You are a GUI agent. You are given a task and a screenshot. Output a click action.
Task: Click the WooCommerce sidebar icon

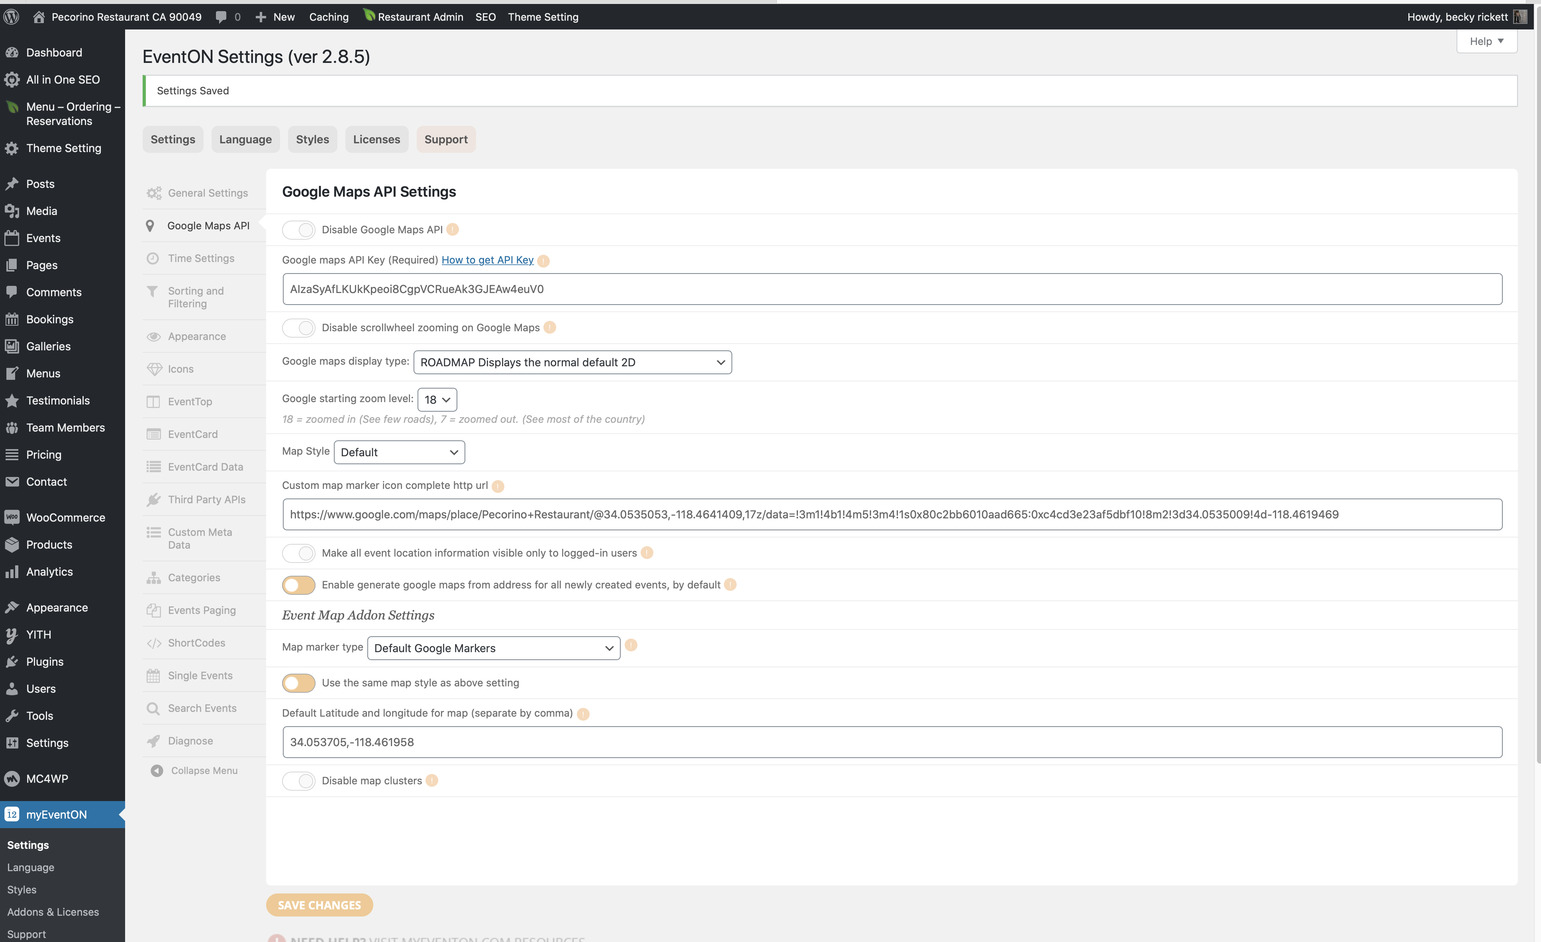point(12,518)
